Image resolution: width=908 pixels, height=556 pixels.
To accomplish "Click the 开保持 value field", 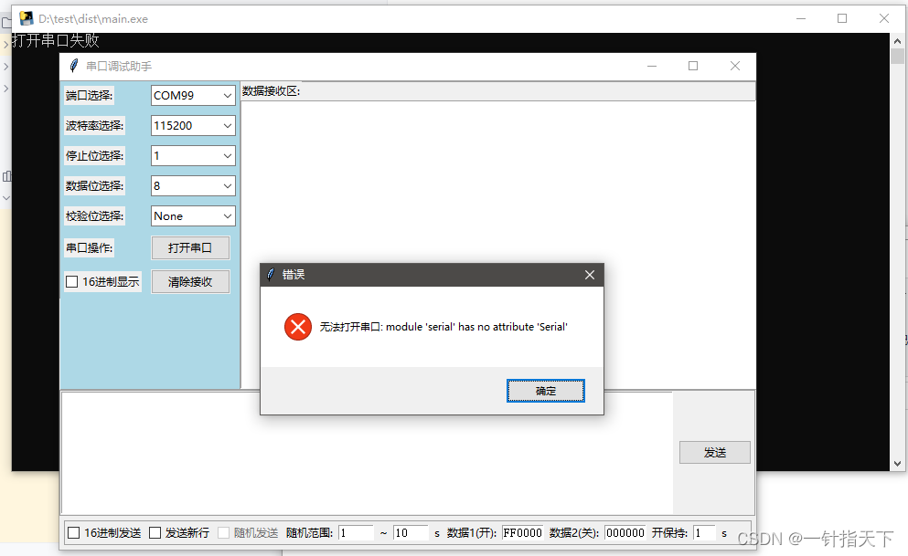I will [x=704, y=531].
